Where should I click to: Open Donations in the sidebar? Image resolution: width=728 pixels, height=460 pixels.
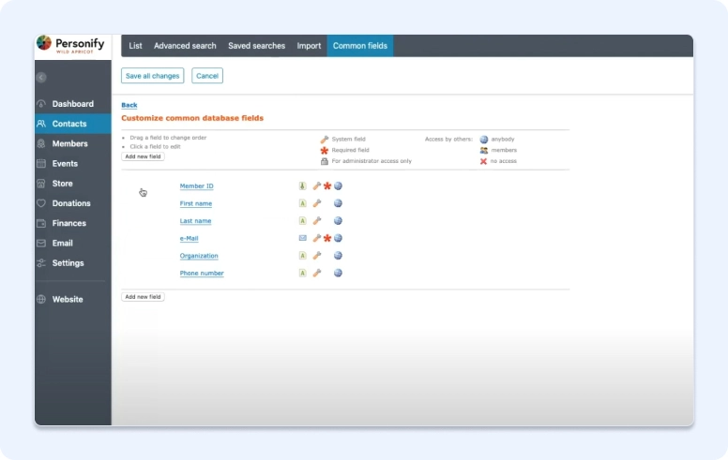[73, 203]
